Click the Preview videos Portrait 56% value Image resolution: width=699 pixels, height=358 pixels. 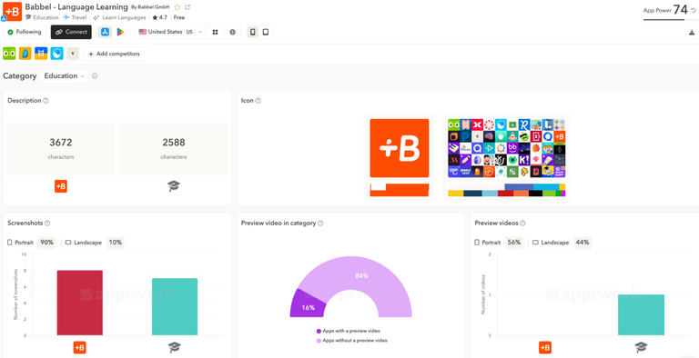(514, 243)
